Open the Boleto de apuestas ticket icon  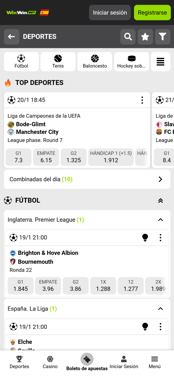coord(87,359)
